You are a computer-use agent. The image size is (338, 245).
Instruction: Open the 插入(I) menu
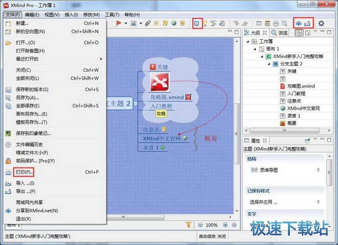[71, 15]
